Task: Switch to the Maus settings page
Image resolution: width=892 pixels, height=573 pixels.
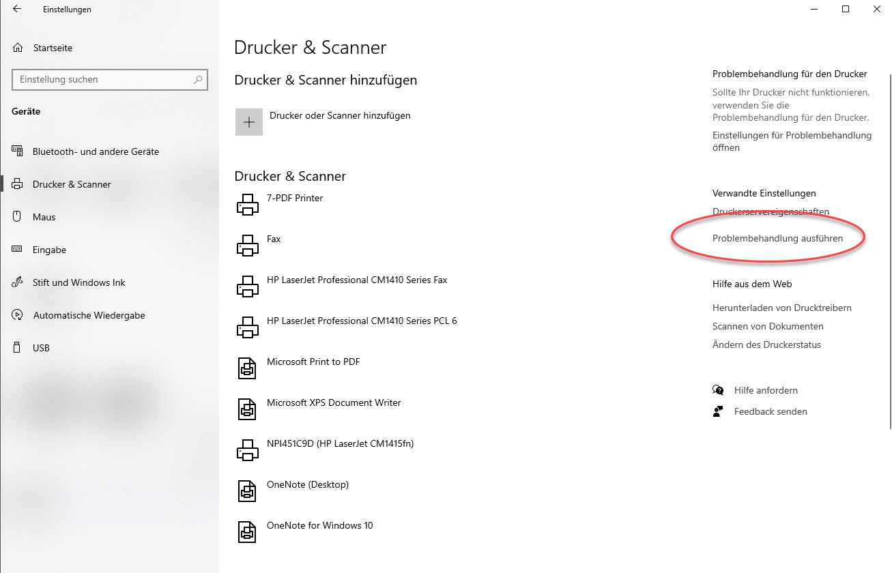Action: tap(44, 217)
